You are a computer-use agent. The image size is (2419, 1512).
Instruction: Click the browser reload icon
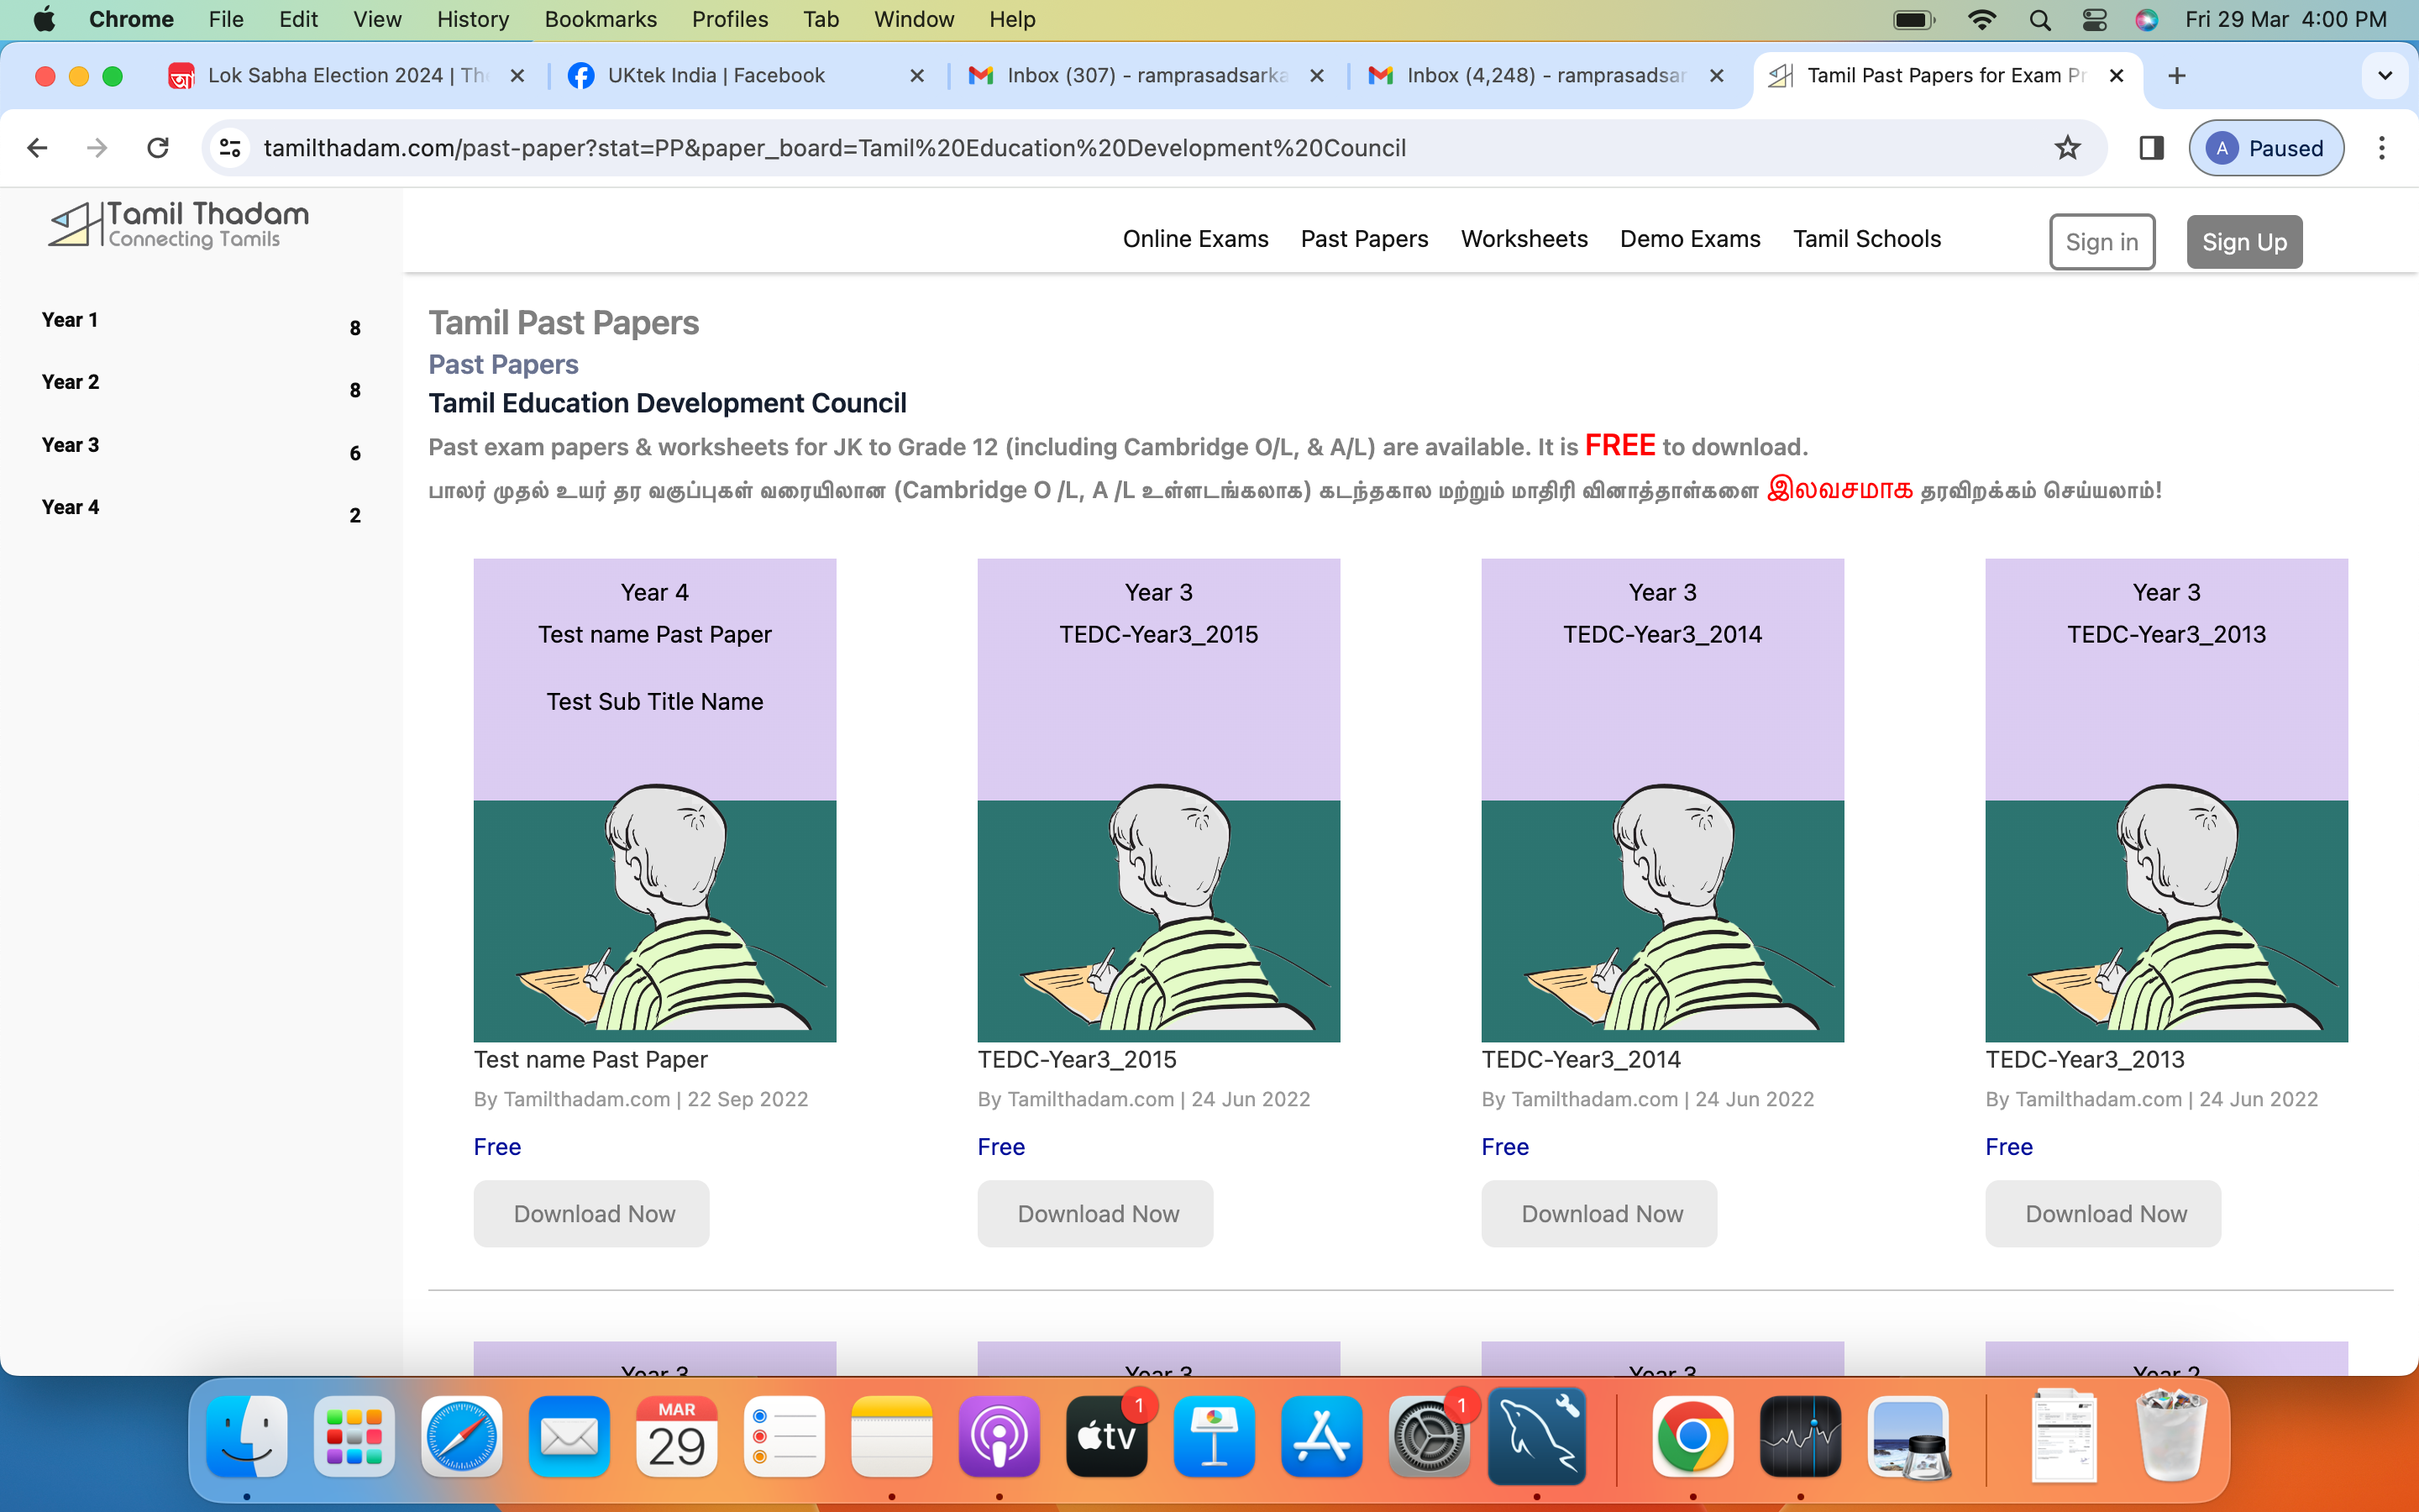click(158, 148)
